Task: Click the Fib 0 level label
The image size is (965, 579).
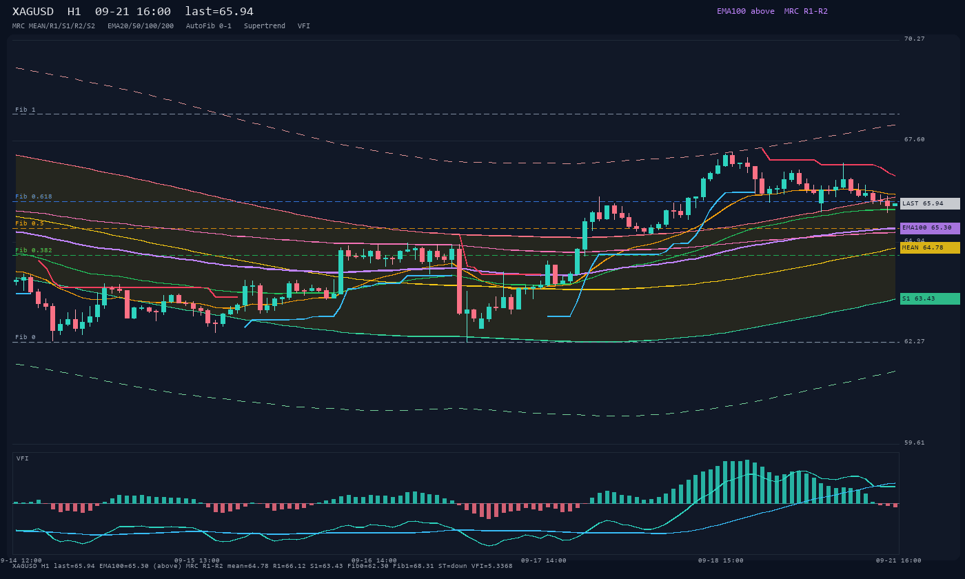Action: point(26,337)
